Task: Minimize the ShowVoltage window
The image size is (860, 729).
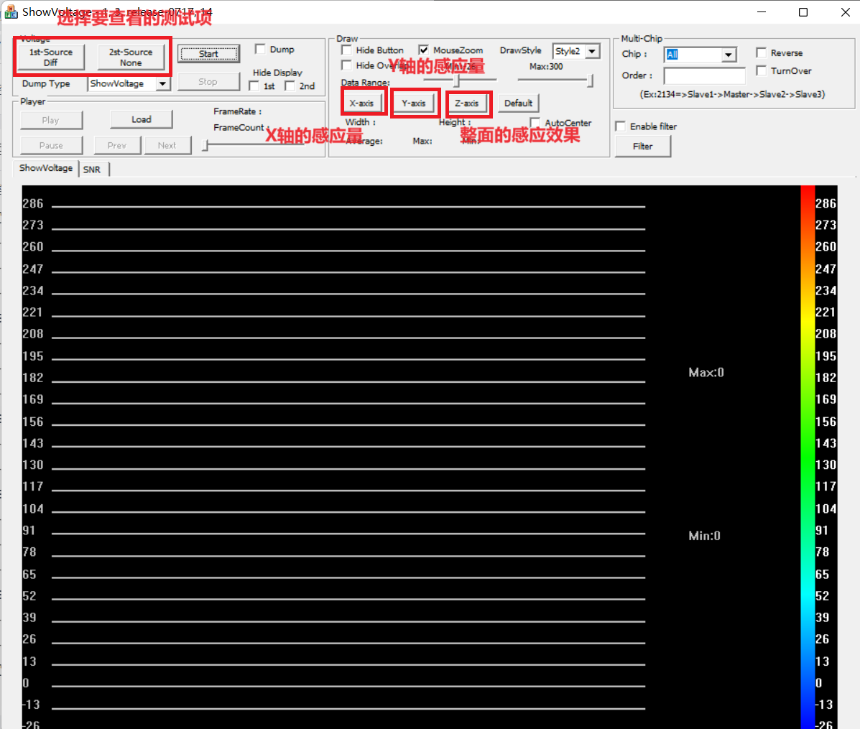Action: [762, 12]
